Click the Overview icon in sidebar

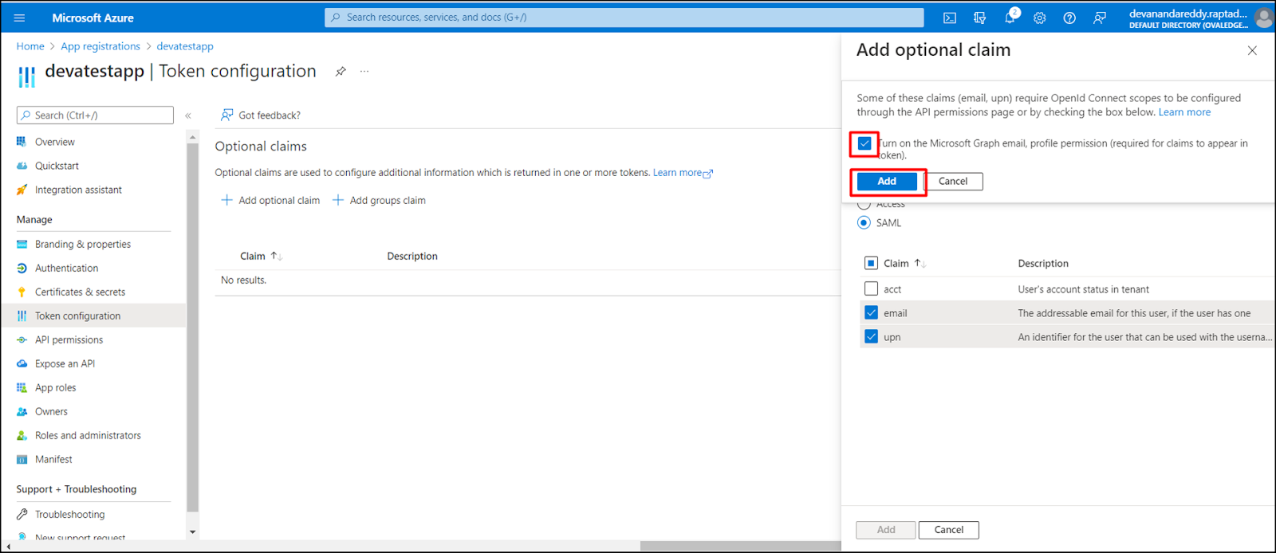(22, 142)
